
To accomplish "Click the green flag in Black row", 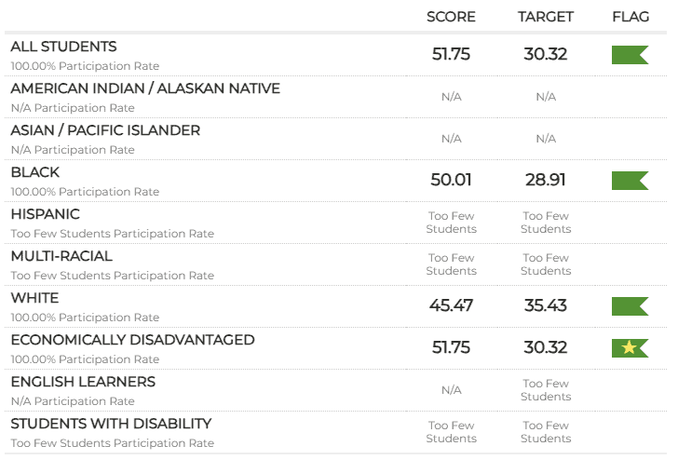I will pos(629,180).
